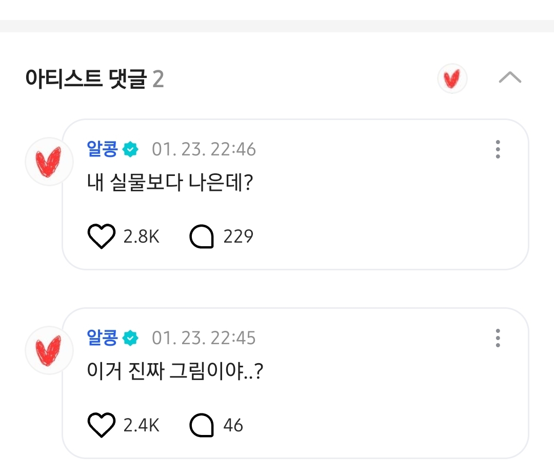
Task: Tap the 아티스트 댓글 2 header title
Action: (x=94, y=80)
